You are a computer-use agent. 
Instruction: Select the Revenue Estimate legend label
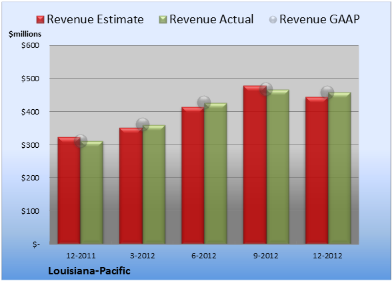point(95,19)
